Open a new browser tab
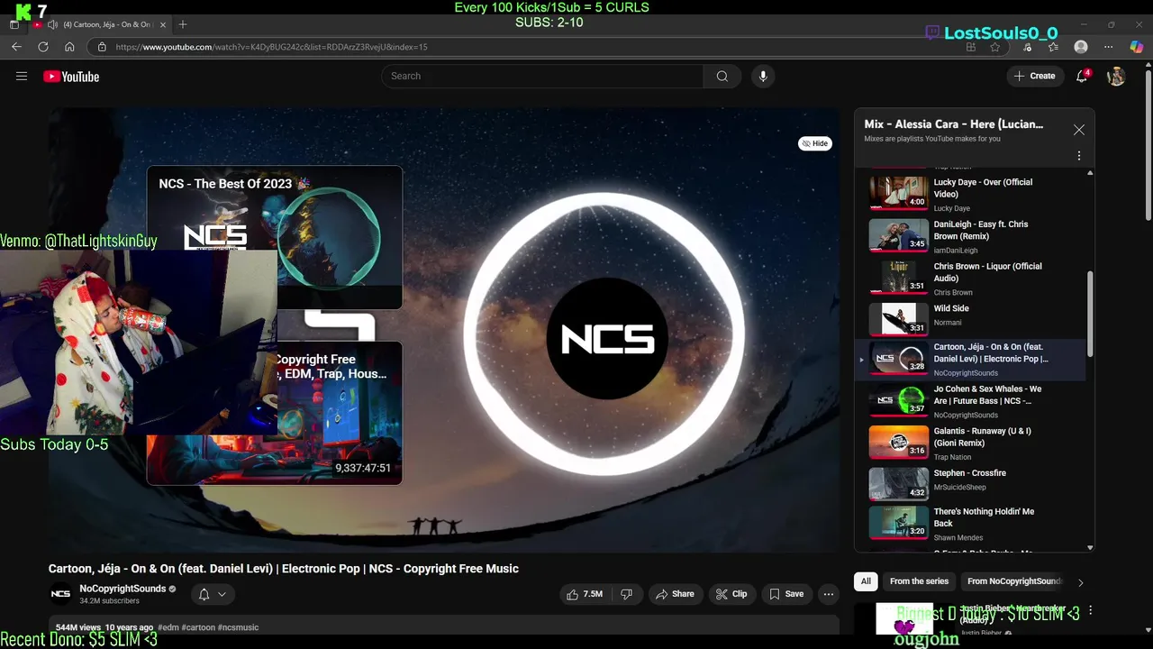Viewport: 1153px width, 649px height. (x=183, y=24)
